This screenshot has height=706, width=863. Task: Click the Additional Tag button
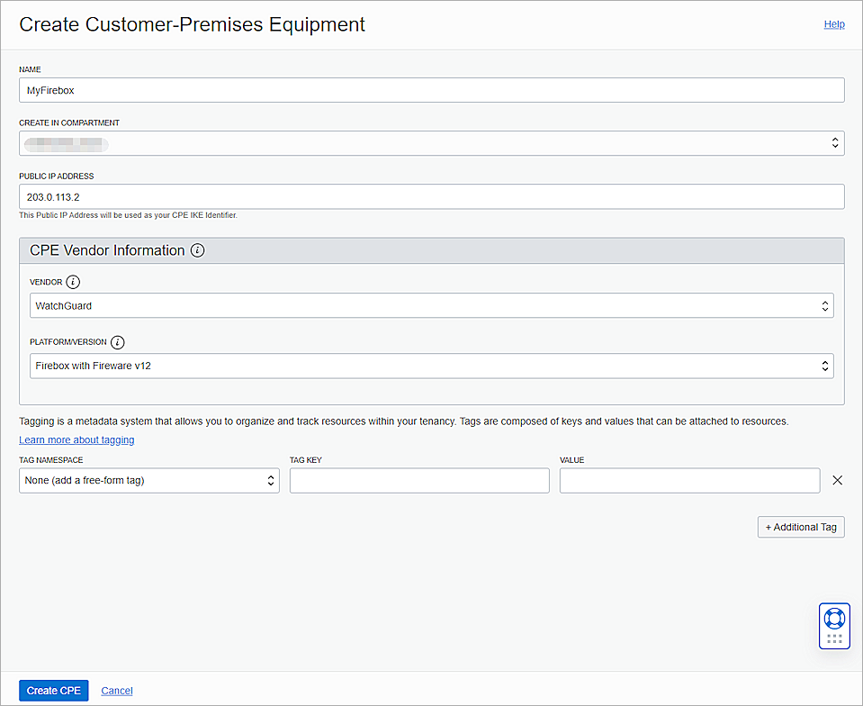point(800,527)
